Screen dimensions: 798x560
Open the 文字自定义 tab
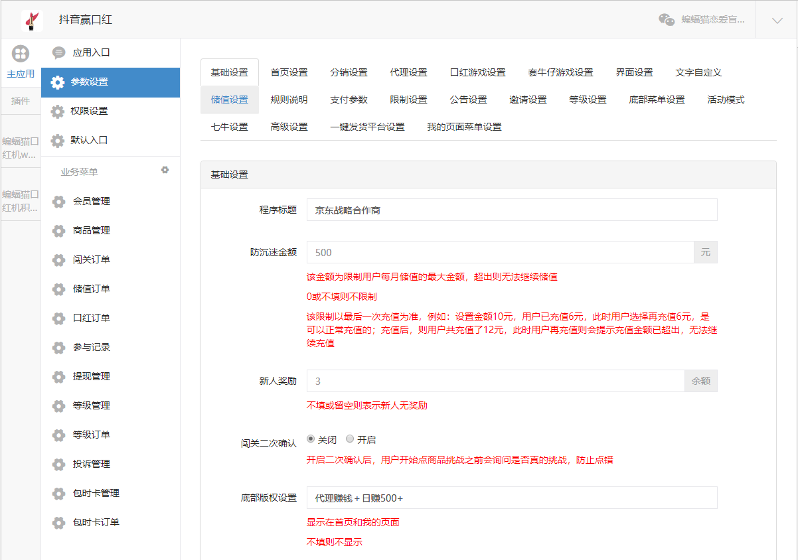coord(698,72)
